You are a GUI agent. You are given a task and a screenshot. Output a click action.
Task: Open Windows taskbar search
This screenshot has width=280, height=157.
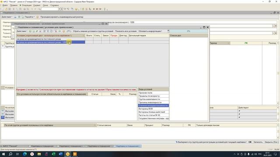coord(10,154)
